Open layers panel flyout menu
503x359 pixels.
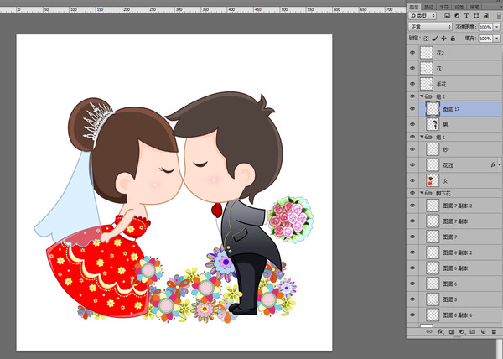[500, 7]
